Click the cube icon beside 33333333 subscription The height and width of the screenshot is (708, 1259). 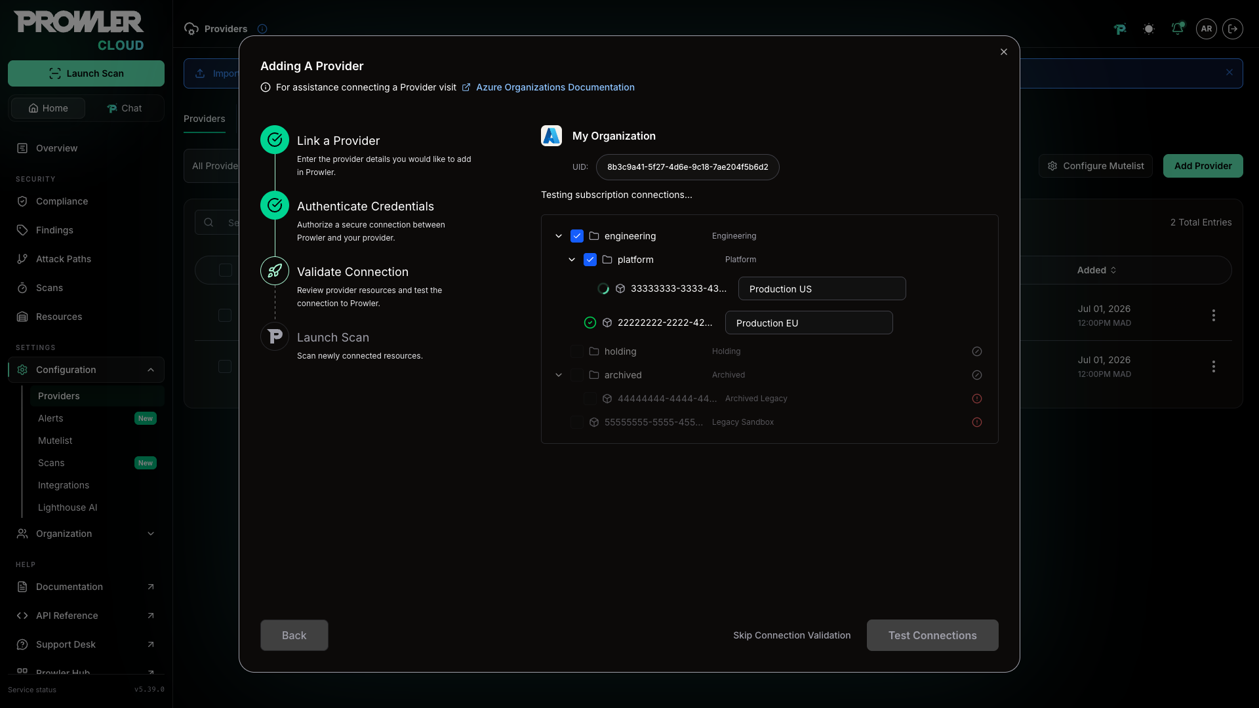tap(620, 288)
